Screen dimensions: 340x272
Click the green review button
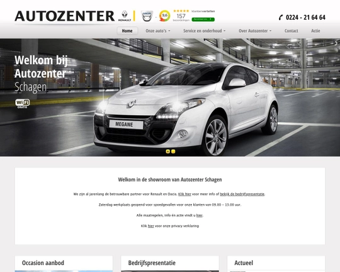203,20
